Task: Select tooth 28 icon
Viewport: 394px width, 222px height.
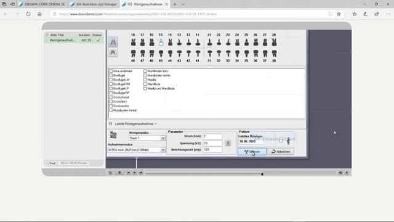Action: coord(274,43)
